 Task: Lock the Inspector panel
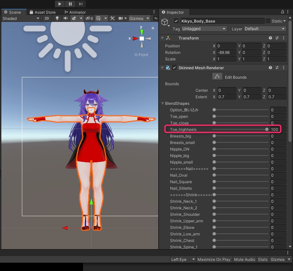coord(282,12)
